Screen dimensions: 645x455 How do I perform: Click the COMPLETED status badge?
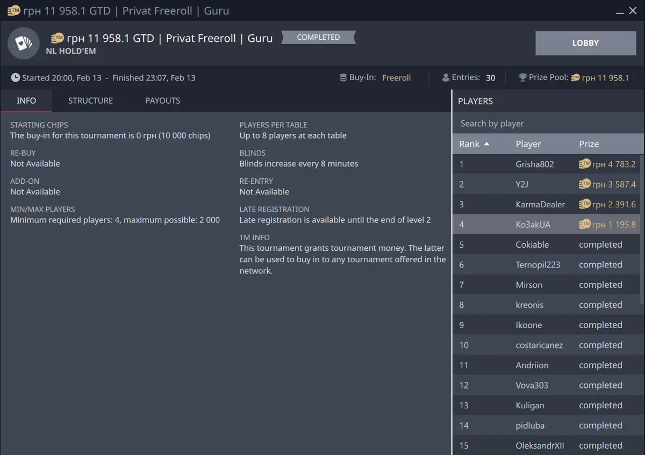point(318,38)
